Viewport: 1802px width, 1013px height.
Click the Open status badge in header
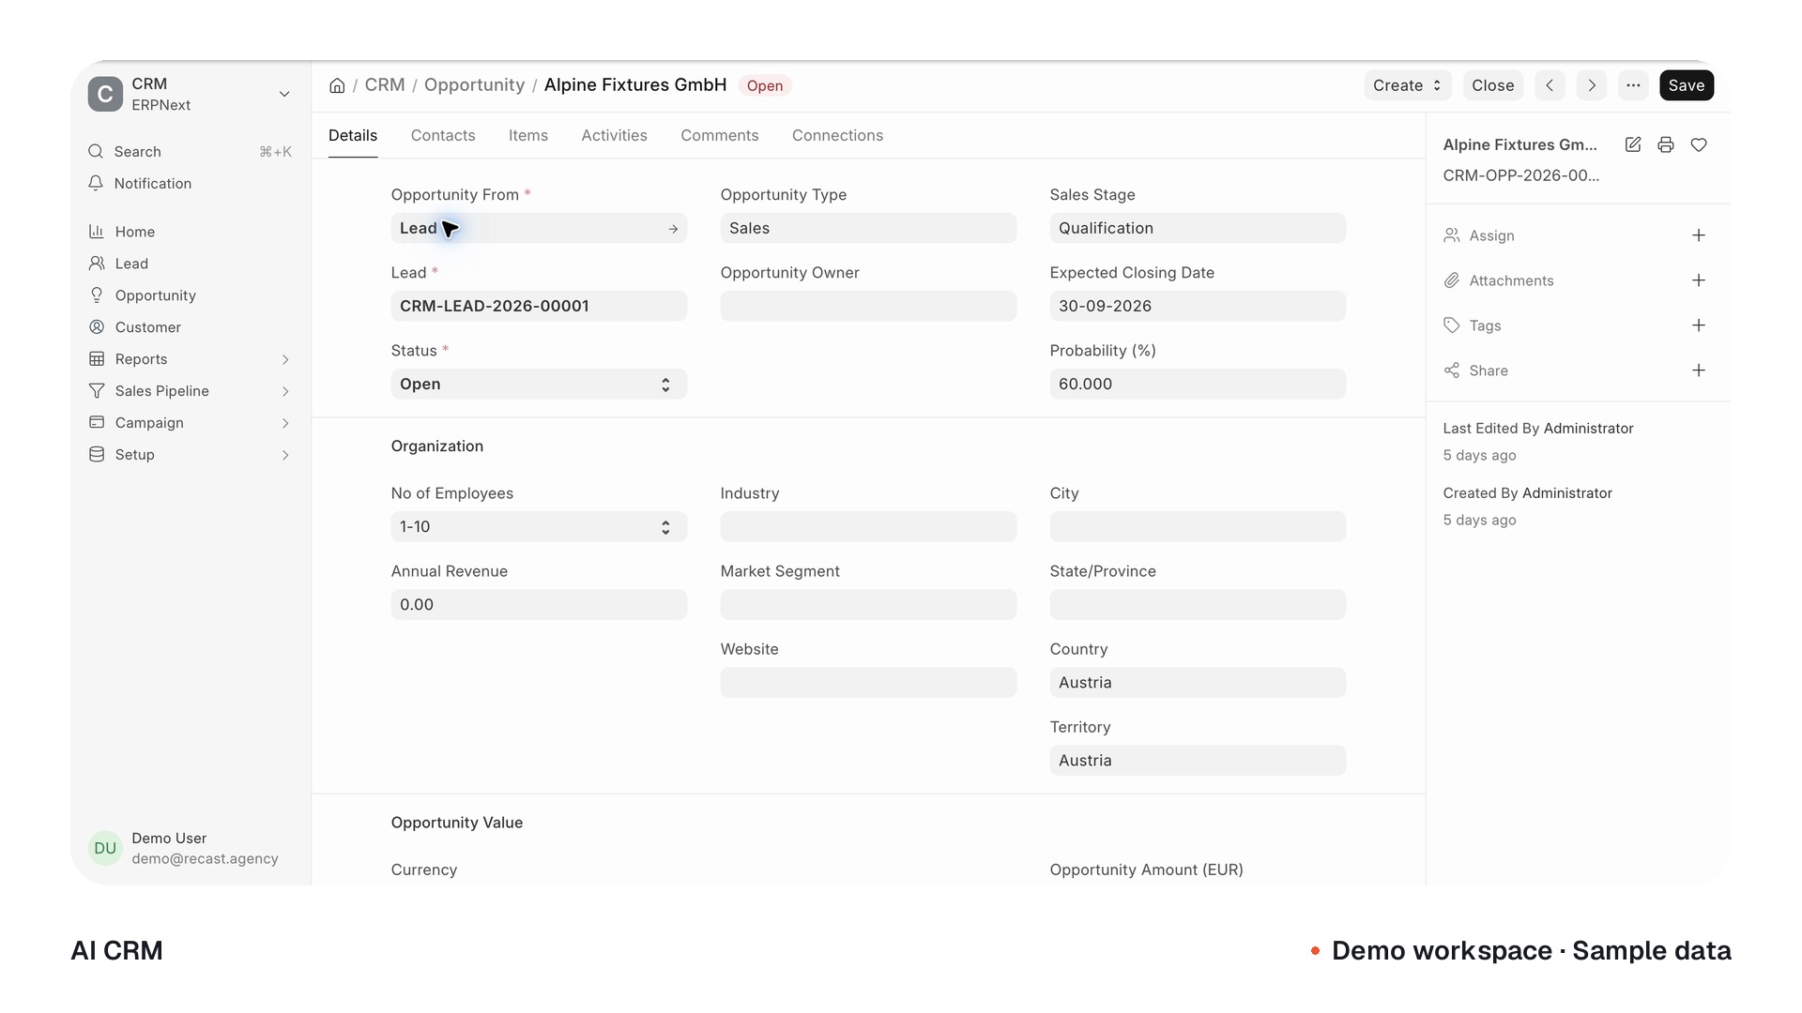click(x=765, y=85)
